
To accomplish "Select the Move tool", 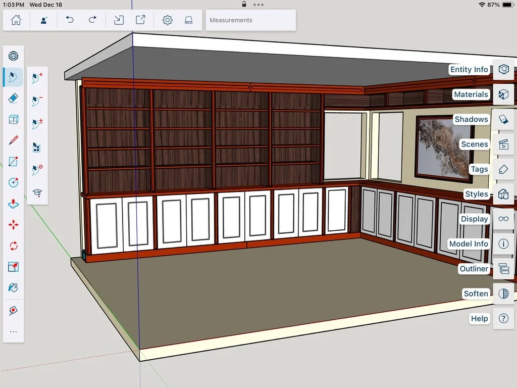I will click(13, 225).
